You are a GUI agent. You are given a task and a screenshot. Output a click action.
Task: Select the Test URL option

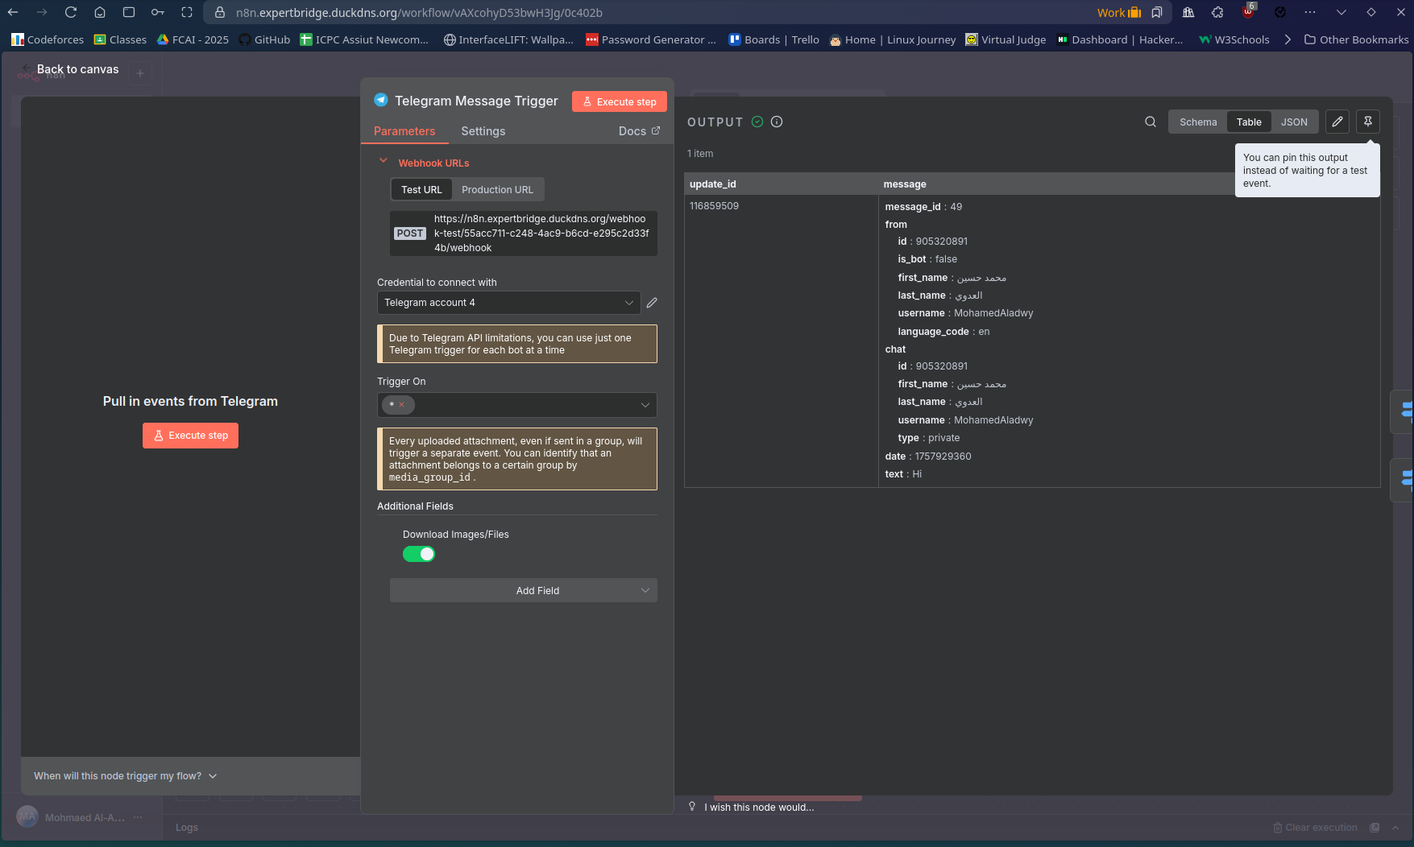(421, 190)
